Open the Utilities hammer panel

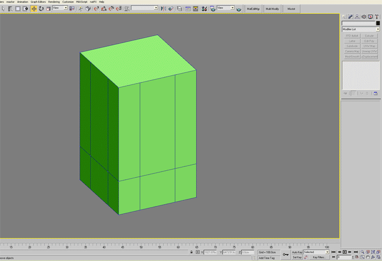coord(376,17)
